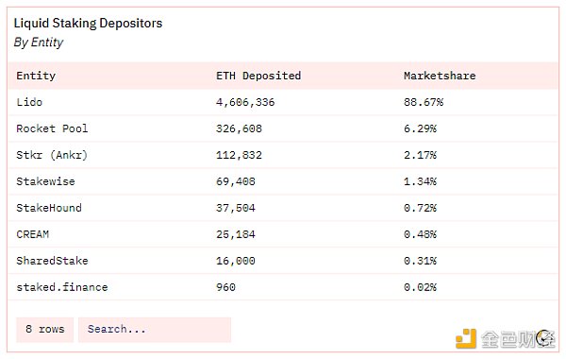566x359 pixels.
Task: Click the SharedStake entity cell
Action: point(52,261)
